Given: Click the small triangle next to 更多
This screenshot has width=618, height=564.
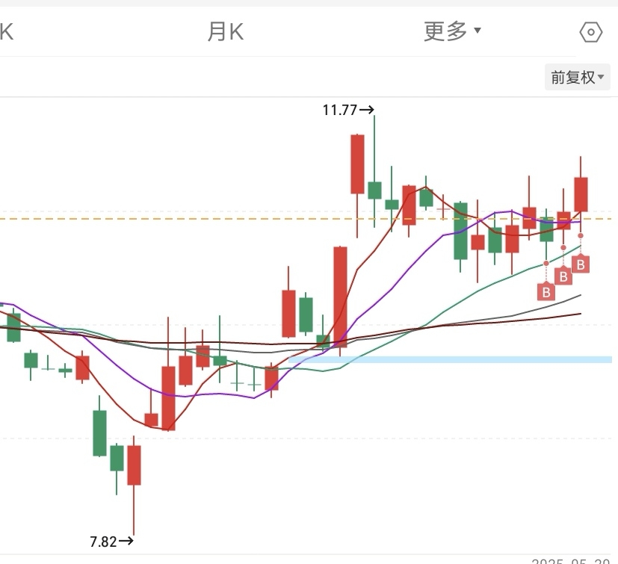Looking at the screenshot, I should tap(478, 31).
